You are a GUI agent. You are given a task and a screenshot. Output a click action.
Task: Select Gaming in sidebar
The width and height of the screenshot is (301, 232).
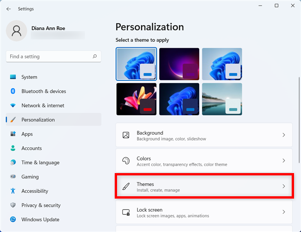coord(53,177)
